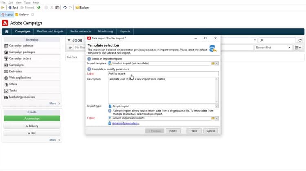Open the Import template dropdown arrow
306x171 pixels.
pyautogui.click(x=217, y=63)
